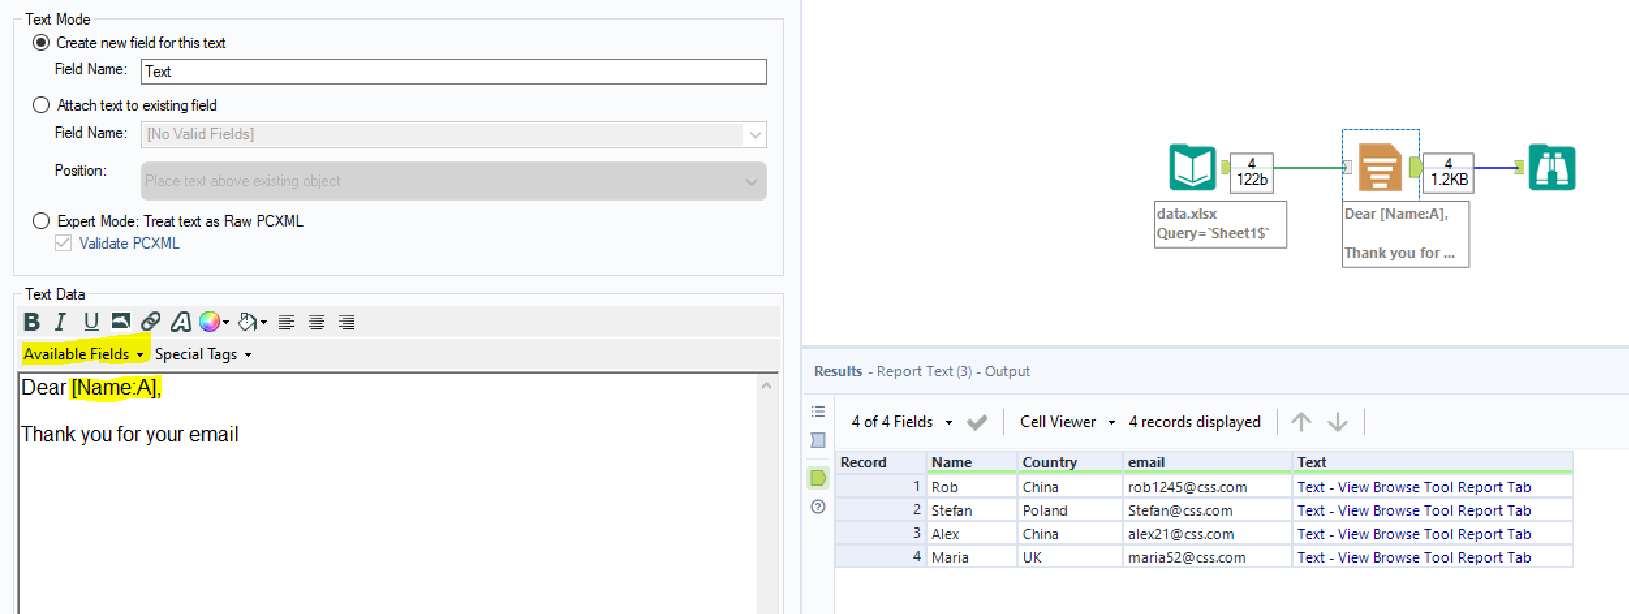This screenshot has height=614, width=1629.
Task: Select the Report Text tool on the canvas
Action: pyautogui.click(x=1380, y=168)
